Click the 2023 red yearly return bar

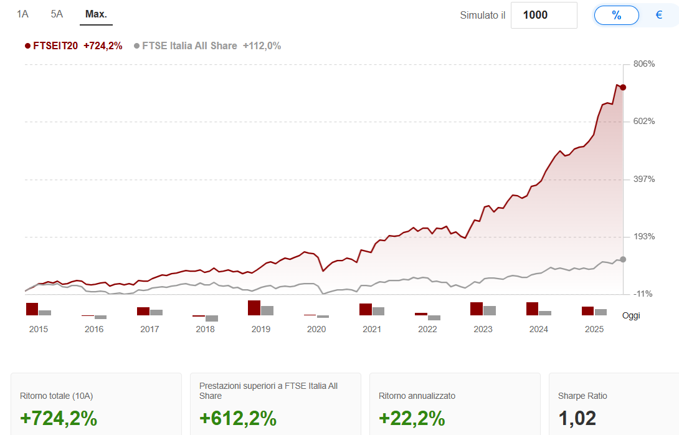(x=477, y=309)
